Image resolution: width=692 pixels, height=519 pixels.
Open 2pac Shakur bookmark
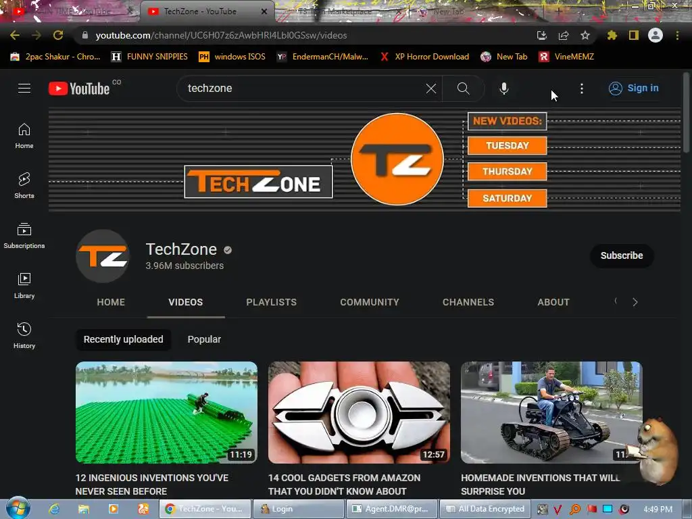coord(55,57)
